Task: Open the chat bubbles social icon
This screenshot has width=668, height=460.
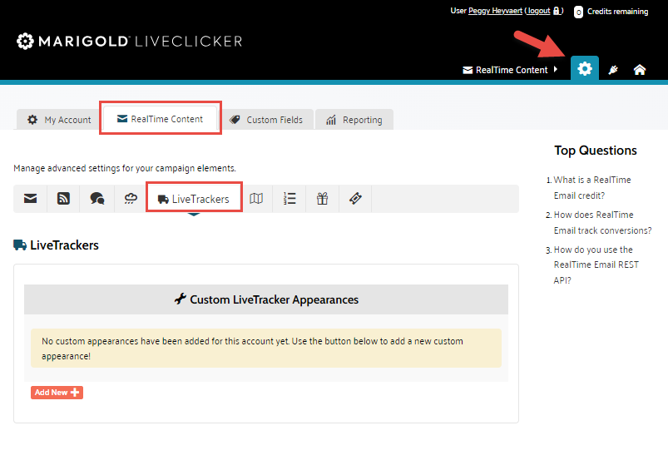Action: (97, 199)
